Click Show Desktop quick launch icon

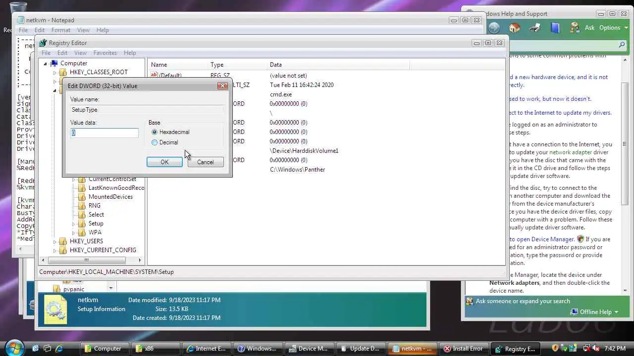click(36, 349)
